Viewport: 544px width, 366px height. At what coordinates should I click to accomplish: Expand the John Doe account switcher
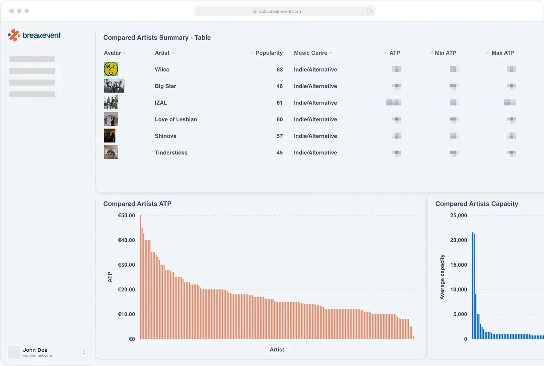click(x=84, y=352)
